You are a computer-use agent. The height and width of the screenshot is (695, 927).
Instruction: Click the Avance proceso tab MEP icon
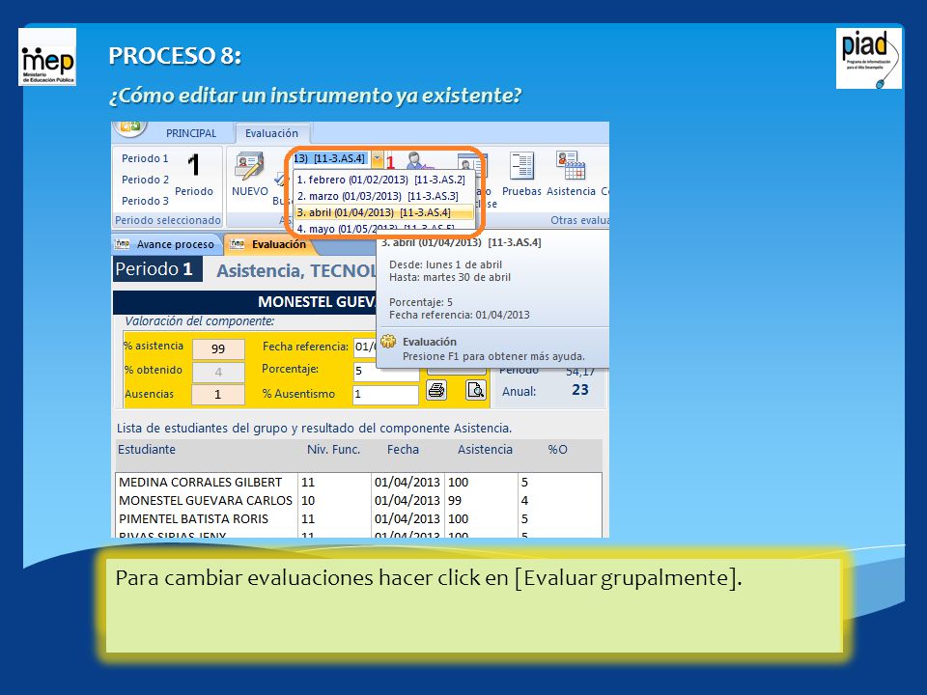pyautogui.click(x=123, y=243)
